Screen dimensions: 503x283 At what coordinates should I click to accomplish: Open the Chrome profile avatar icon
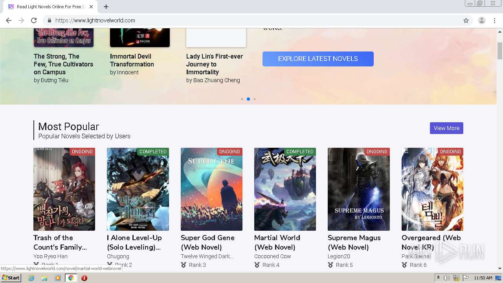click(482, 20)
